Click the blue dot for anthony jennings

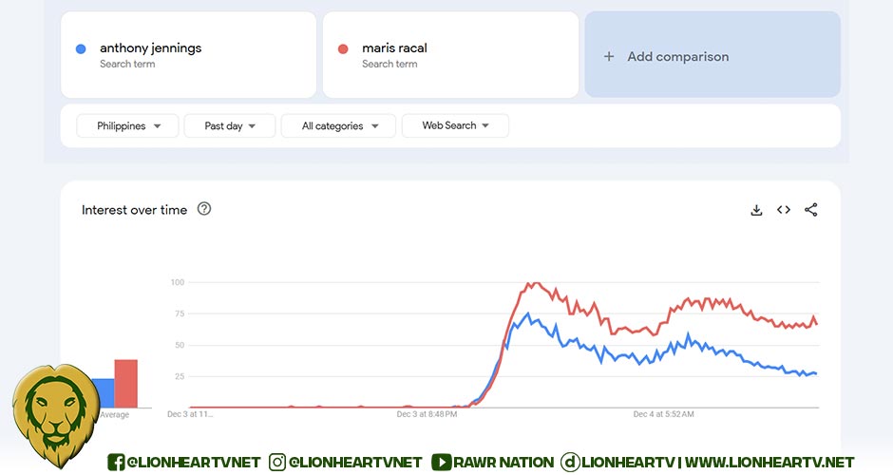tap(81, 48)
